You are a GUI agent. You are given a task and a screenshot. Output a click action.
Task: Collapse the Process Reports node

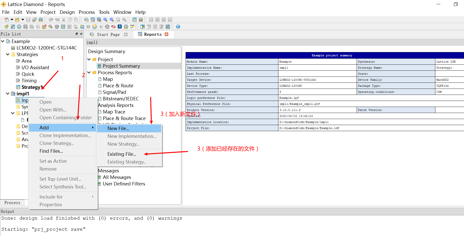89,72
